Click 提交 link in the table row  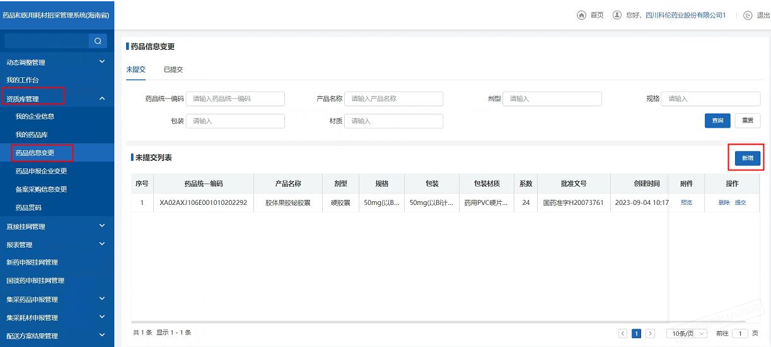click(740, 203)
